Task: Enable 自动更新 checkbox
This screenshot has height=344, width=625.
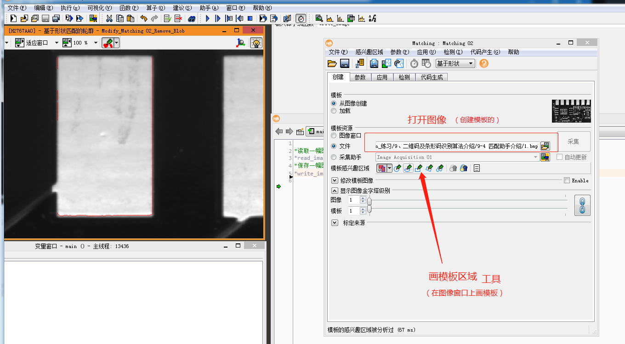Action: coord(558,157)
